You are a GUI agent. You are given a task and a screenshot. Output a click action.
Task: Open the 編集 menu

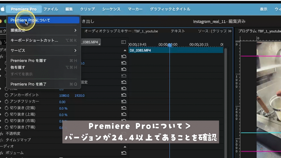pos(69,9)
